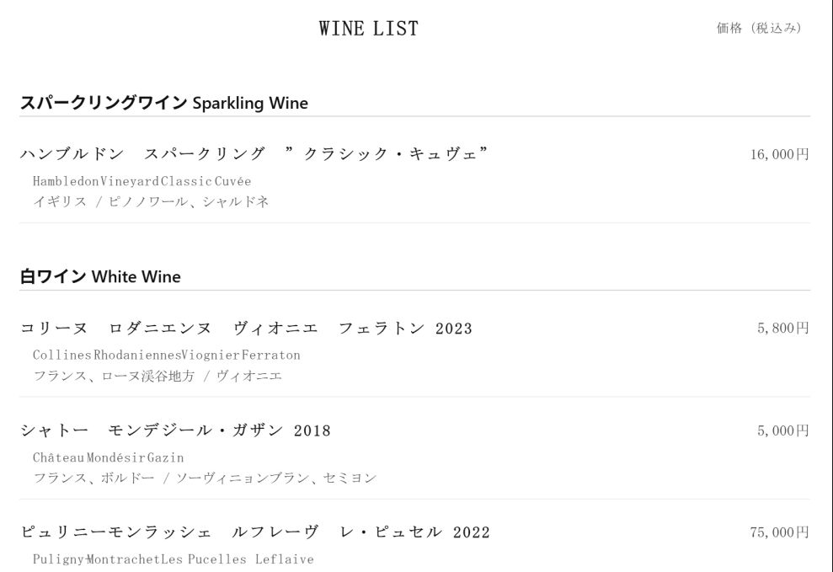The height and width of the screenshot is (572, 833).
Task: Click the WINE LIST title
Action: click(369, 28)
